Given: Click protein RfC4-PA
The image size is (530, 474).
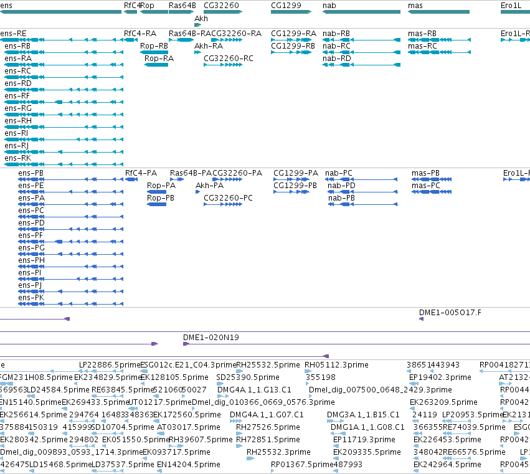Looking at the screenshot, I should [x=131, y=179].
